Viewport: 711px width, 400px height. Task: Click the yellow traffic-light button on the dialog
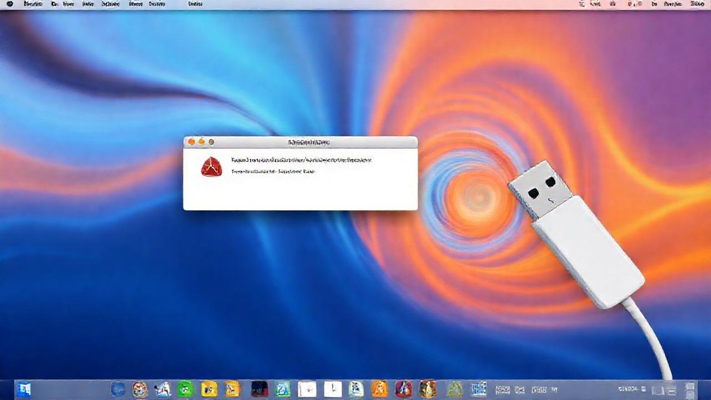[x=201, y=142]
